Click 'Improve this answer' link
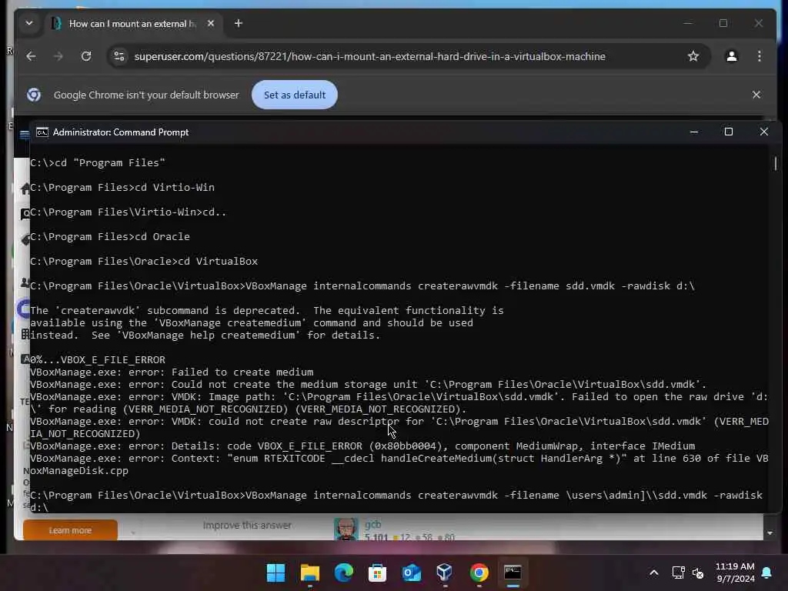Image resolution: width=788 pixels, height=591 pixels. [x=247, y=525]
